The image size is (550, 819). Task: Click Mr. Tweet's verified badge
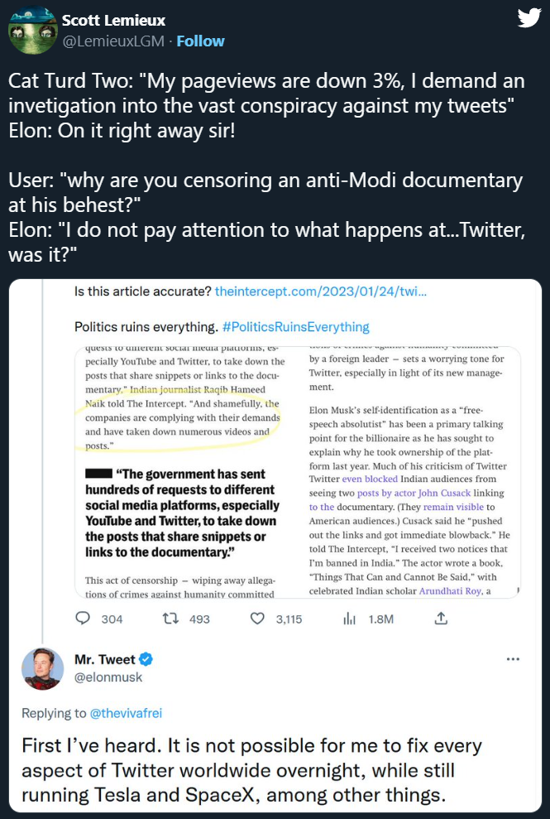tap(146, 659)
